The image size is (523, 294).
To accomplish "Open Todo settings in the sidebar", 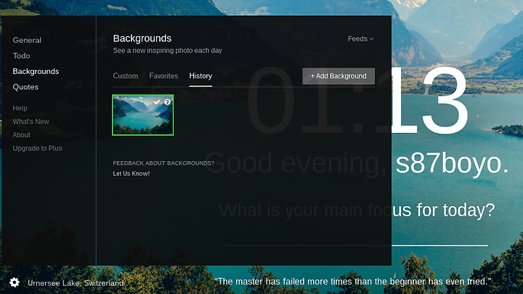I will (21, 56).
